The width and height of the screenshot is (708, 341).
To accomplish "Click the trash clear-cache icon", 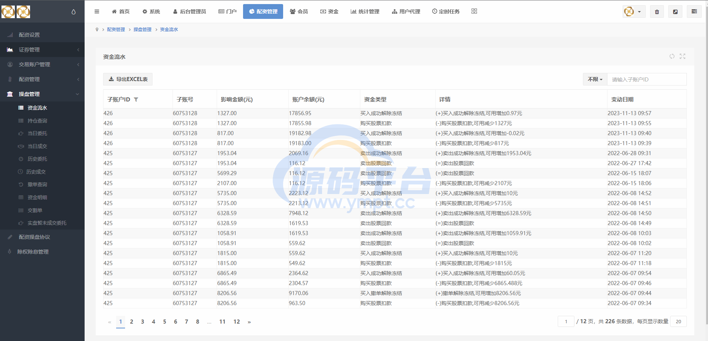I will click(657, 11).
